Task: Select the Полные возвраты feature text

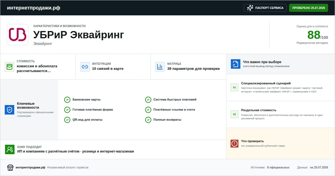Action: click(167, 120)
